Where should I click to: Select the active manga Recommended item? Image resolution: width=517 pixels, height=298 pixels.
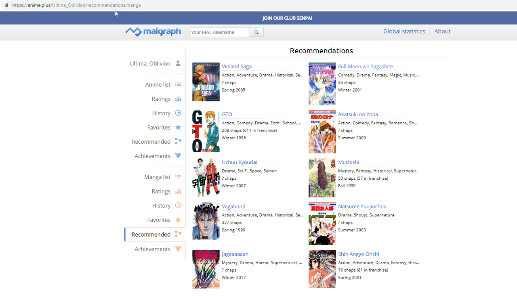pyautogui.click(x=151, y=235)
